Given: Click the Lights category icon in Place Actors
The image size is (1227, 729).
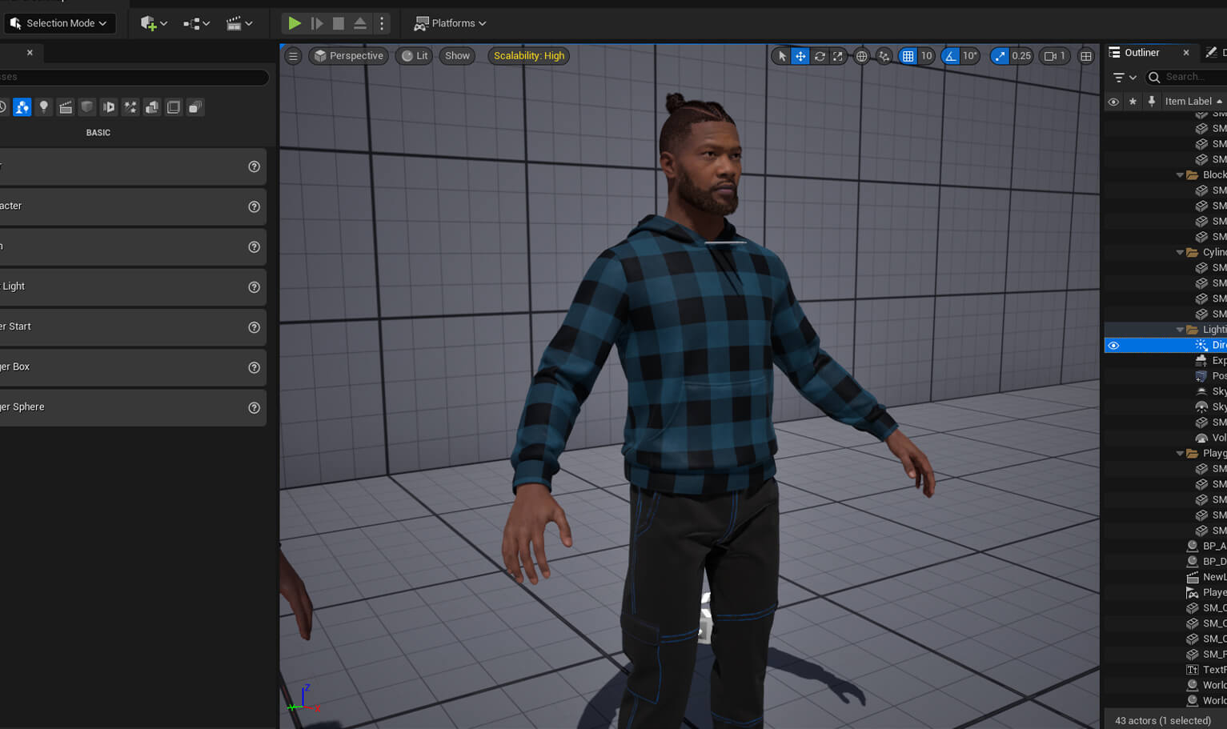Looking at the screenshot, I should coord(44,107).
